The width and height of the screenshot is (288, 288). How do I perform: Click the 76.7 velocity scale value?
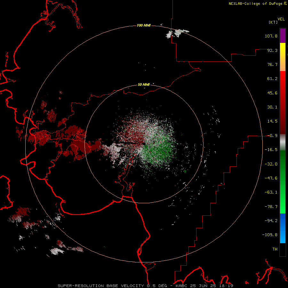(x=272, y=64)
